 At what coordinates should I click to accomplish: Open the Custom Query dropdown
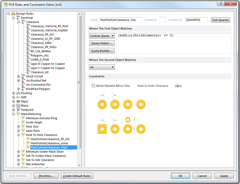[102, 36]
